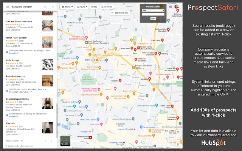Zoom out with the minus button

coord(178,140)
